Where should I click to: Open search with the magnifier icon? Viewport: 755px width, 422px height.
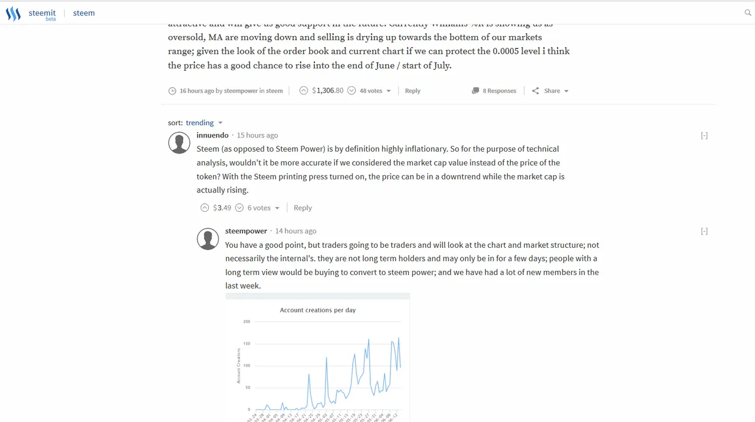[x=748, y=13]
